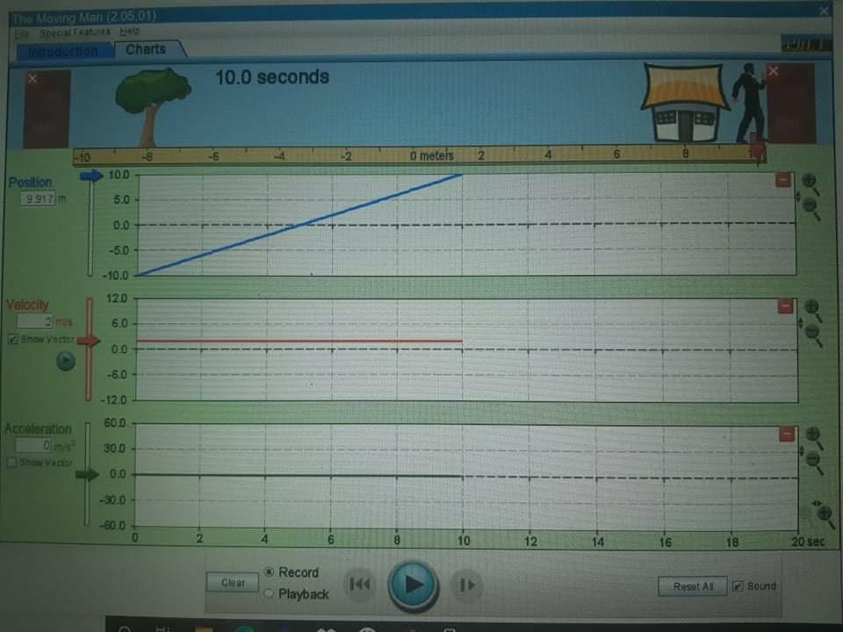The width and height of the screenshot is (843, 632).
Task: Step the simulation forward one frame
Action: click(466, 585)
